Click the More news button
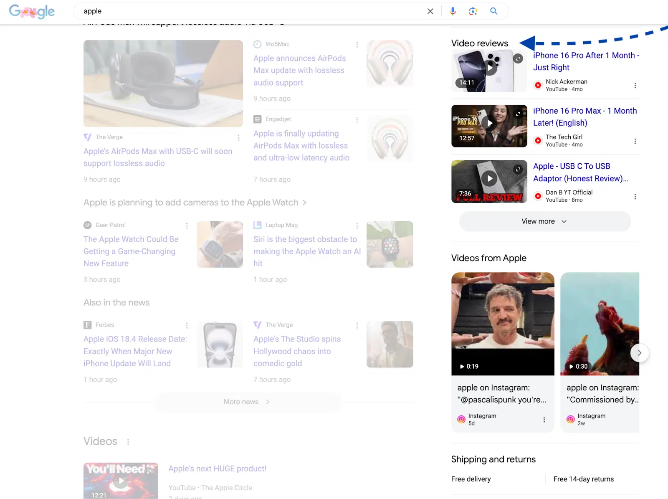 (248, 402)
